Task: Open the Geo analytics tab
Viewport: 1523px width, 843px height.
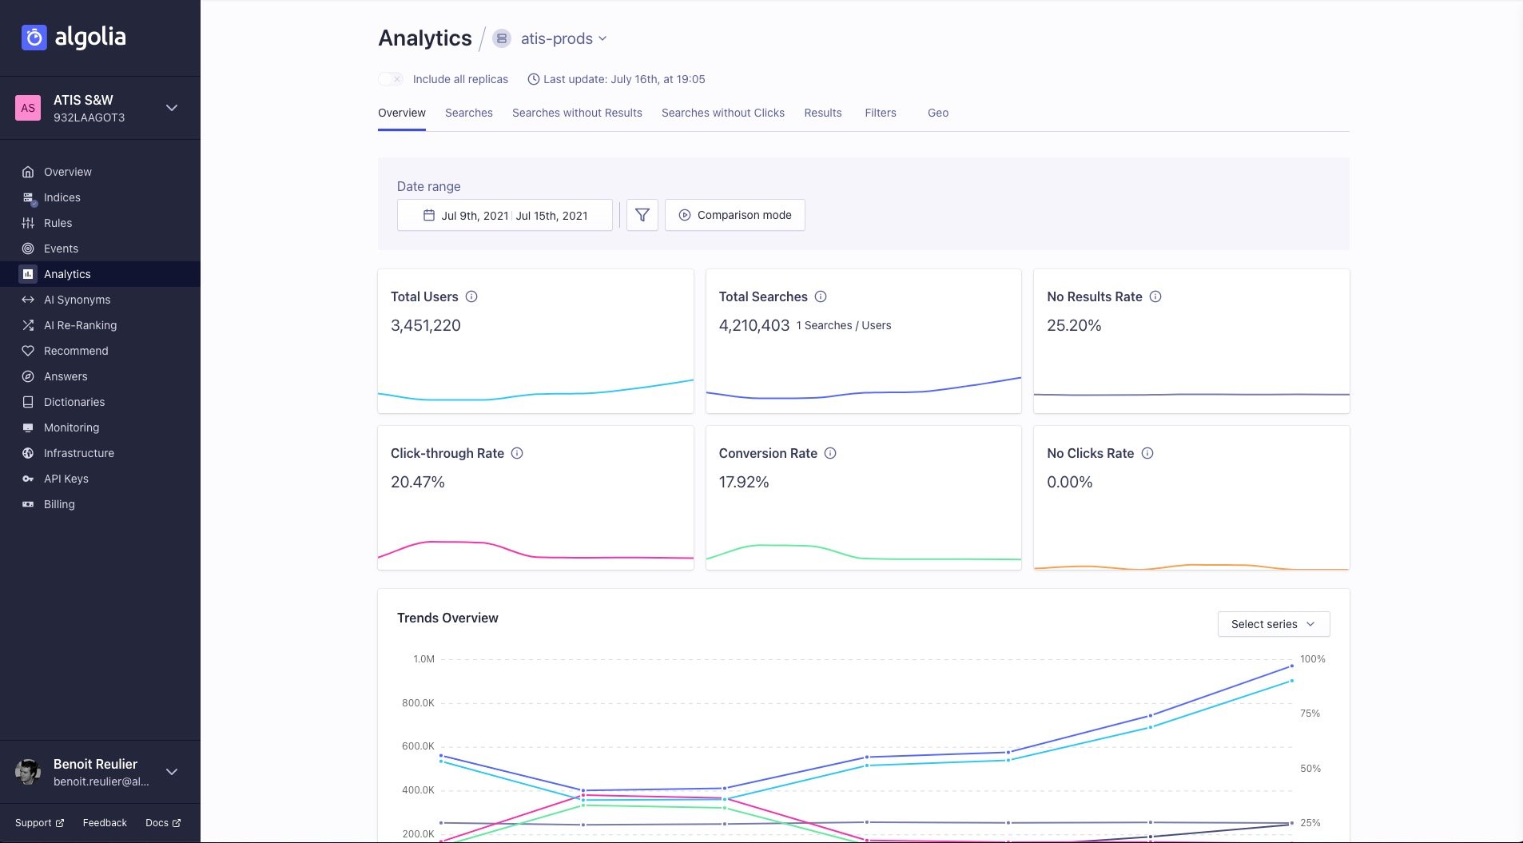Action: (936, 113)
